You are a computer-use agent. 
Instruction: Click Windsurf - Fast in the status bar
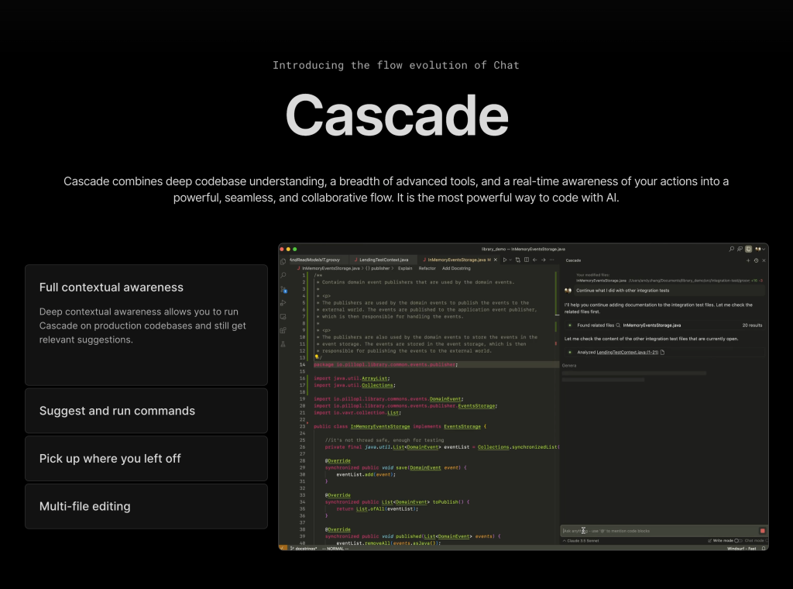(741, 549)
